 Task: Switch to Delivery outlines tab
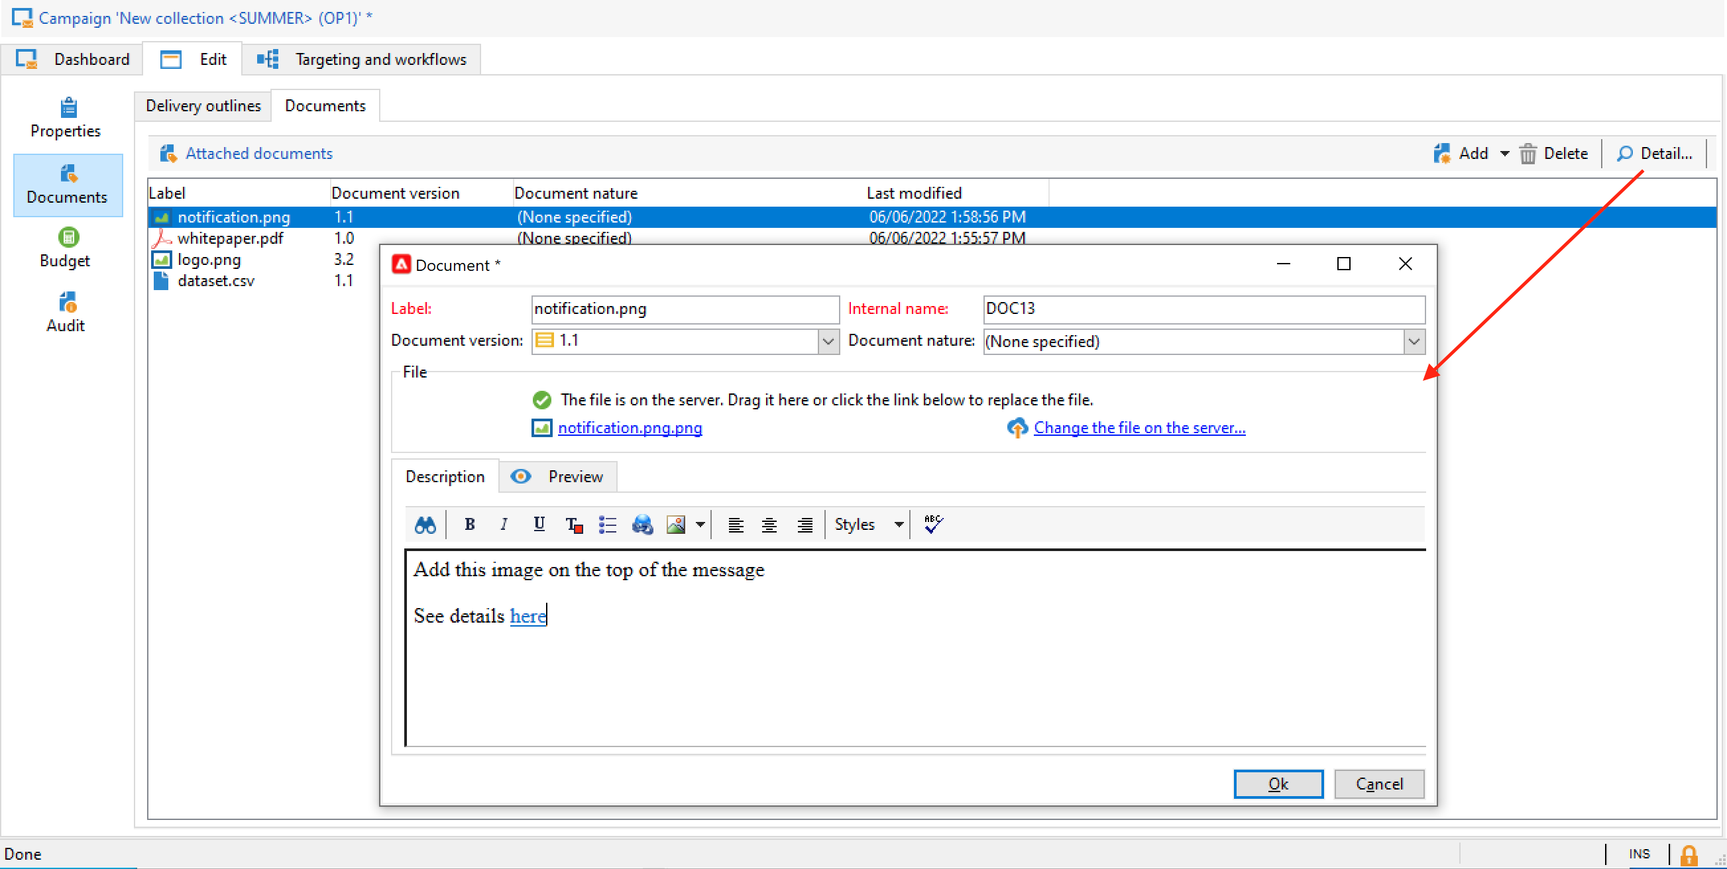(x=203, y=106)
